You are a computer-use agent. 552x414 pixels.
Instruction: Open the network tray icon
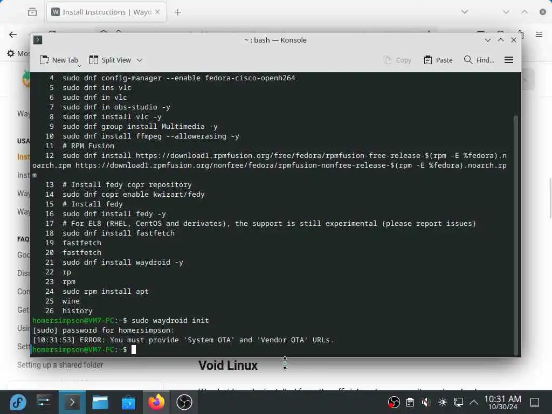458,402
